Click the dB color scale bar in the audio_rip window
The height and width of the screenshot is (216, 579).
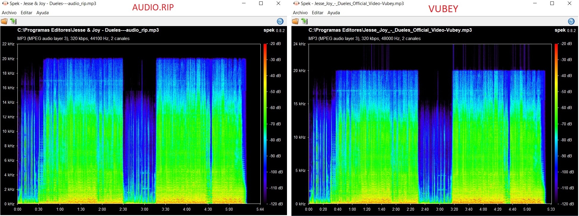point(265,124)
